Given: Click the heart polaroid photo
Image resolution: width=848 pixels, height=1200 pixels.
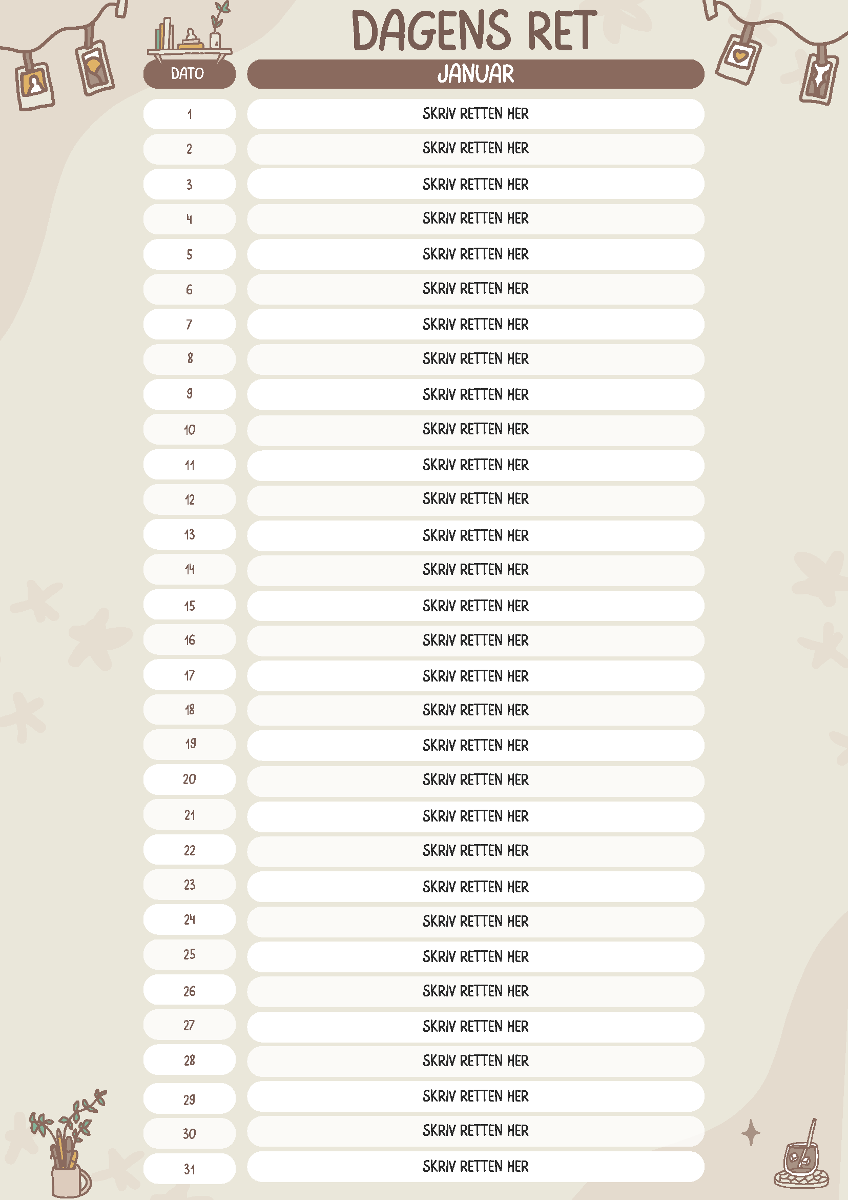Looking at the screenshot, I should pyautogui.click(x=739, y=58).
